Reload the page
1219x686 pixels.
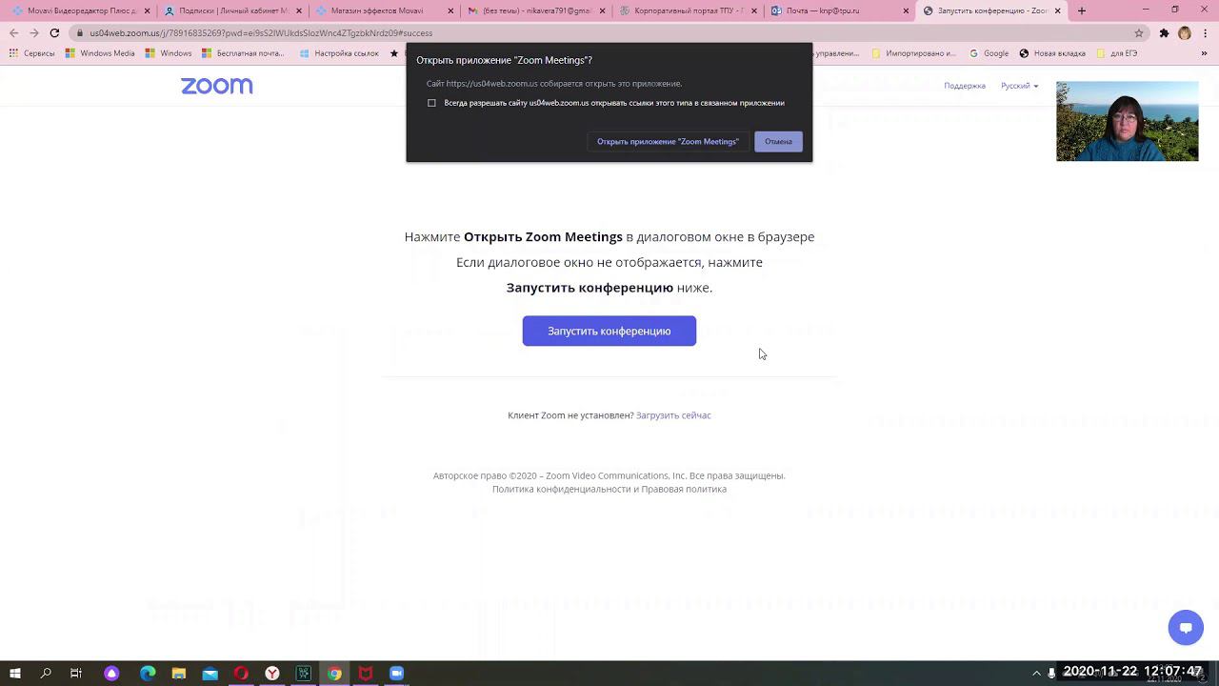click(x=54, y=32)
